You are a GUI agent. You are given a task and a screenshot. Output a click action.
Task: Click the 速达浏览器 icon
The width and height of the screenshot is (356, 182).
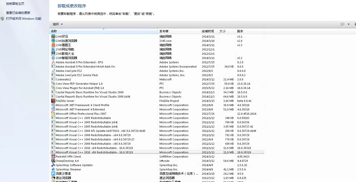click(53, 178)
